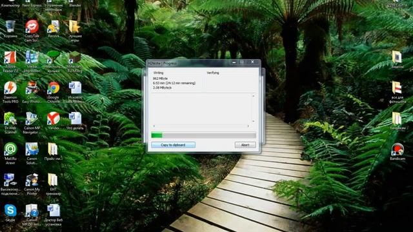Abort the writing process
This screenshot has height=232, width=413.
coord(245,145)
